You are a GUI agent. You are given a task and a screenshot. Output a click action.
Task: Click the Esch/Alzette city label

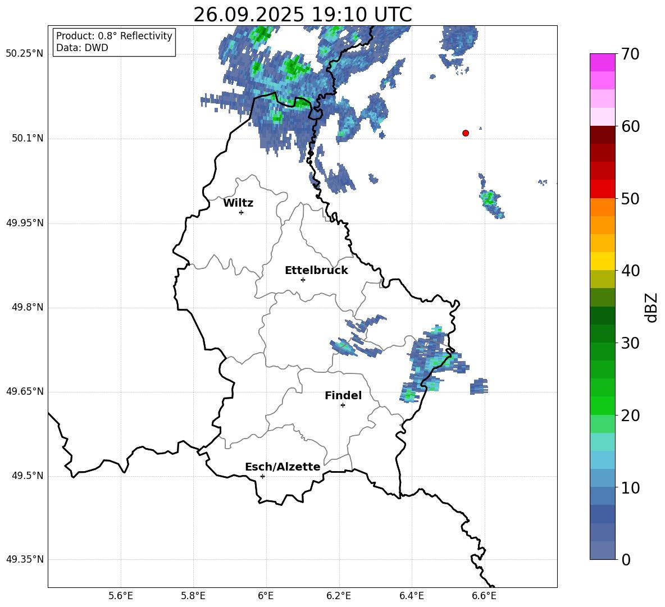[283, 467]
